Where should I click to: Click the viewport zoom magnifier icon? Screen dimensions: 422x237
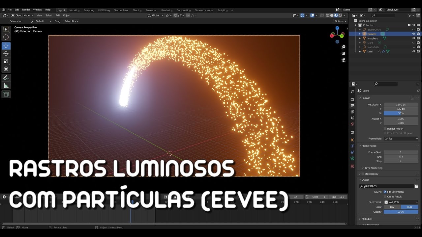[x=344, y=47]
